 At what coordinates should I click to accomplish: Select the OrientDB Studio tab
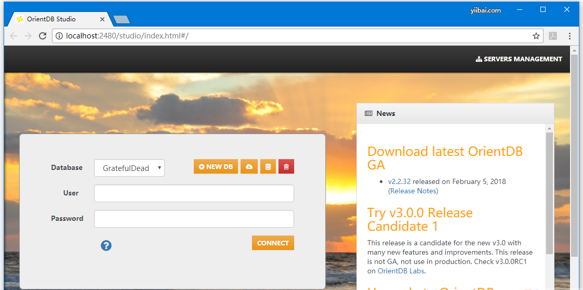pyautogui.click(x=59, y=19)
